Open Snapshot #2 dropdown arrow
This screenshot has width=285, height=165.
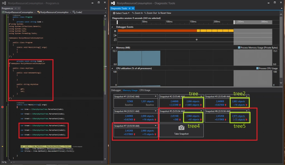point(201,96)
